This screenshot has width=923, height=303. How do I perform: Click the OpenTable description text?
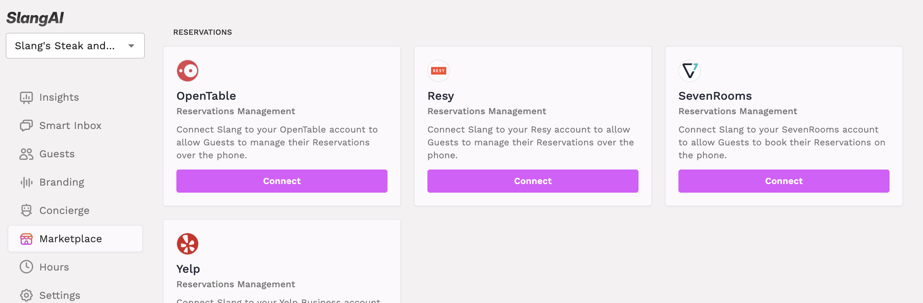[277, 142]
